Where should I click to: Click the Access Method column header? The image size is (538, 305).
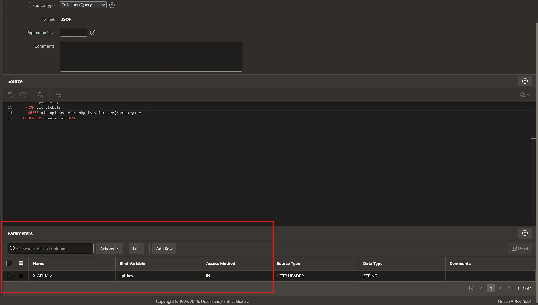[x=237, y=264]
